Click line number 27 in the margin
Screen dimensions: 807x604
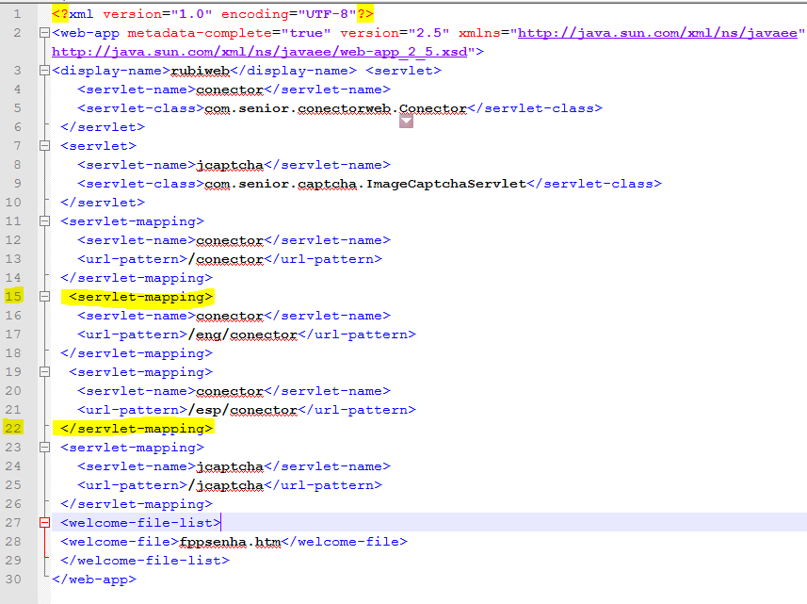(13, 523)
